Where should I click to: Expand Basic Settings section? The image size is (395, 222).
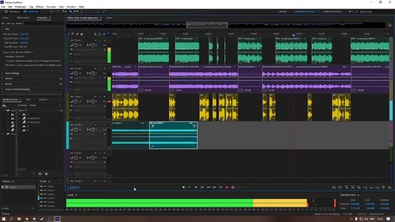click(x=2, y=73)
